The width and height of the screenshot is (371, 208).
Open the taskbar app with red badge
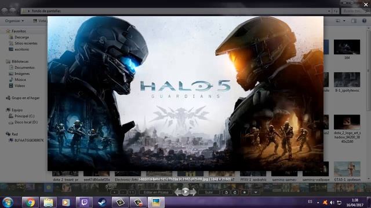coord(138,202)
